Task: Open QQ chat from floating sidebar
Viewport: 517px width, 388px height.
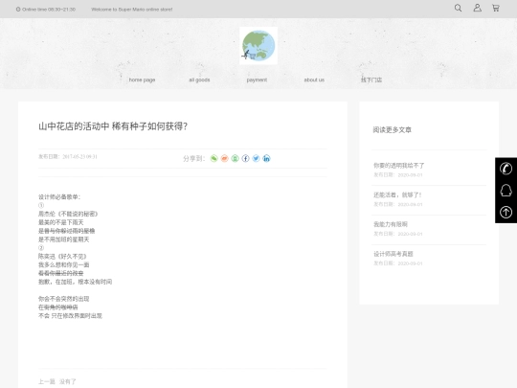Action: click(x=506, y=191)
